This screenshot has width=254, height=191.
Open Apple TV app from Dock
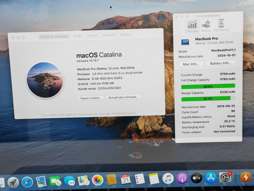pyautogui.click(x=197, y=178)
